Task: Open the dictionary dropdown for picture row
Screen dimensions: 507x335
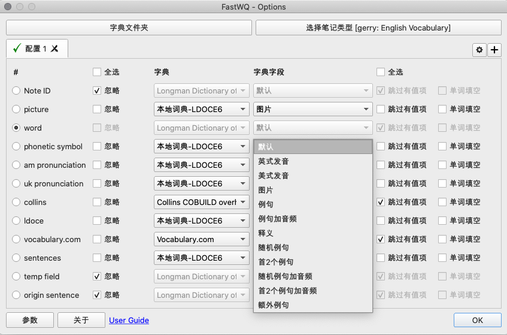Action: (x=202, y=110)
